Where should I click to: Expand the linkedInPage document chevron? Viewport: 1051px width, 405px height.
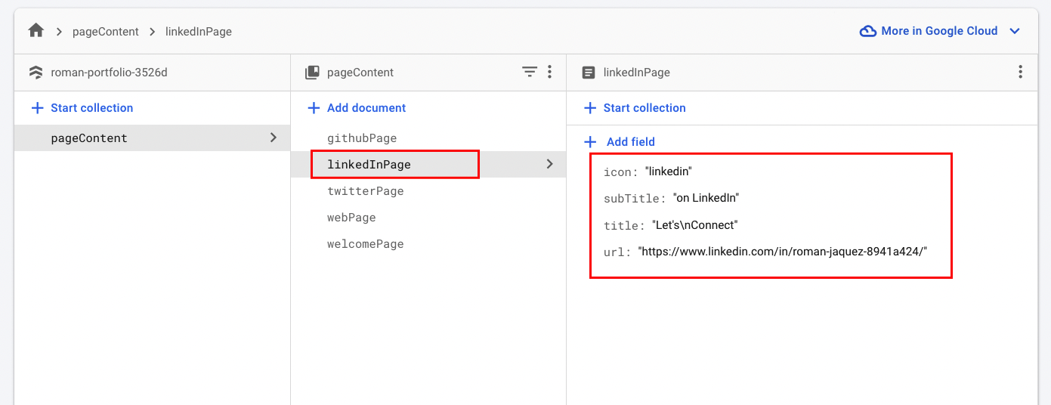(549, 164)
